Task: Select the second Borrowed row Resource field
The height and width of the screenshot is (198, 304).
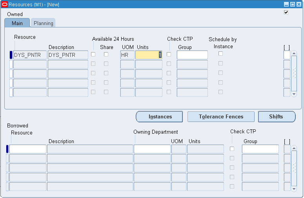Action: point(28,158)
